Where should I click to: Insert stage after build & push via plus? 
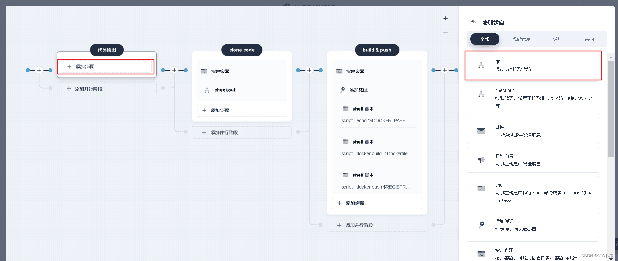click(445, 70)
